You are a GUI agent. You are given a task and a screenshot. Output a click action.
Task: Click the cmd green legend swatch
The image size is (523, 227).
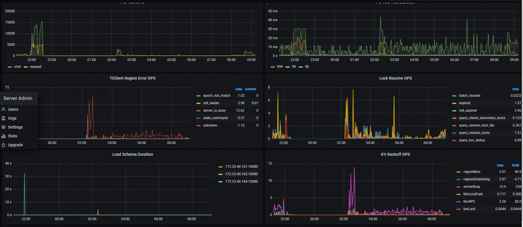tap(10, 67)
